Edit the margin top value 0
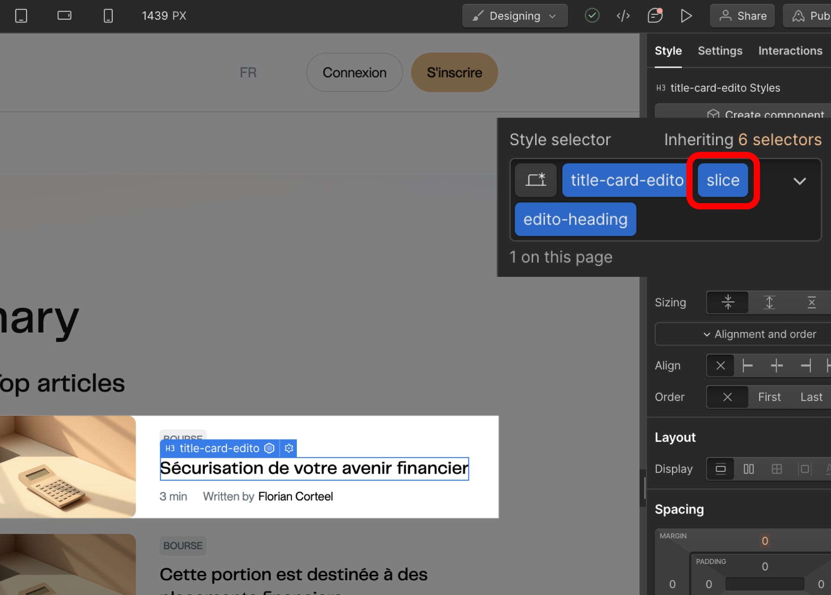Image resolution: width=831 pixels, height=595 pixels. [765, 541]
